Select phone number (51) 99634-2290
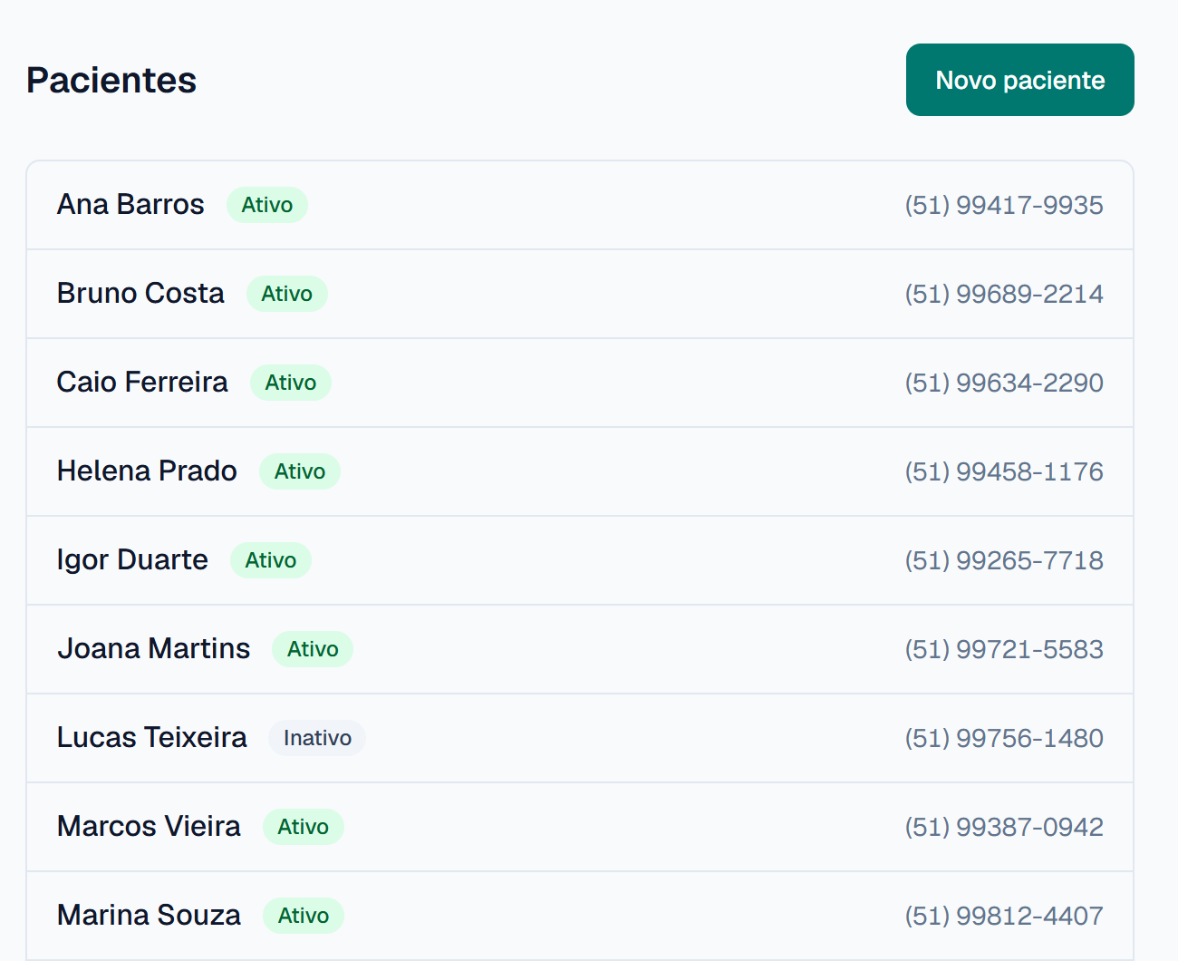1178x961 pixels. click(1004, 383)
